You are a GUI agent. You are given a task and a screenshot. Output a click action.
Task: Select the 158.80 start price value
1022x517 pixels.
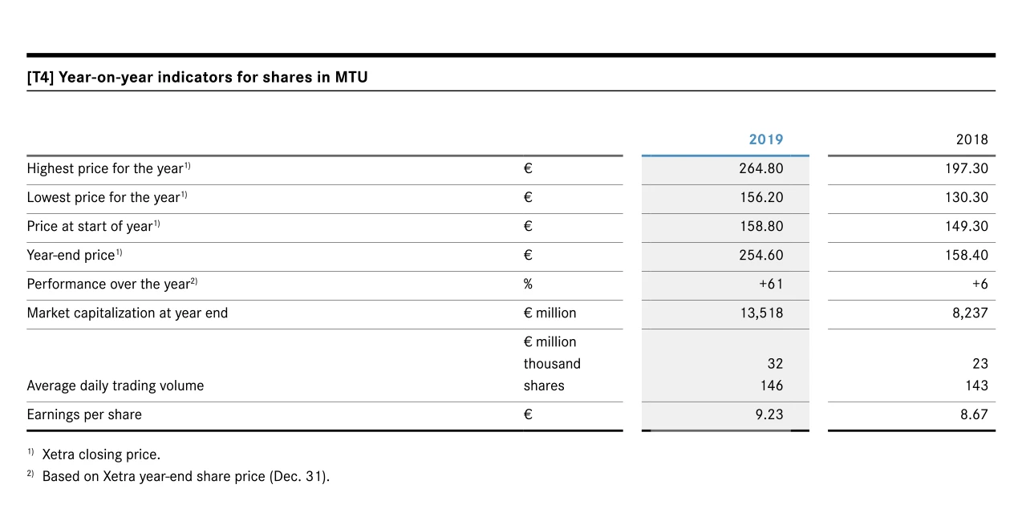click(x=760, y=226)
